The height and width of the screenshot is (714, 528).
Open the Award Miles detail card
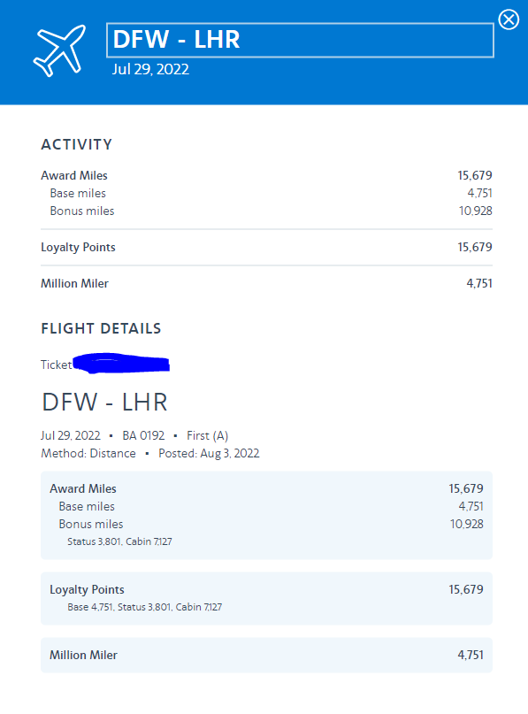click(266, 515)
